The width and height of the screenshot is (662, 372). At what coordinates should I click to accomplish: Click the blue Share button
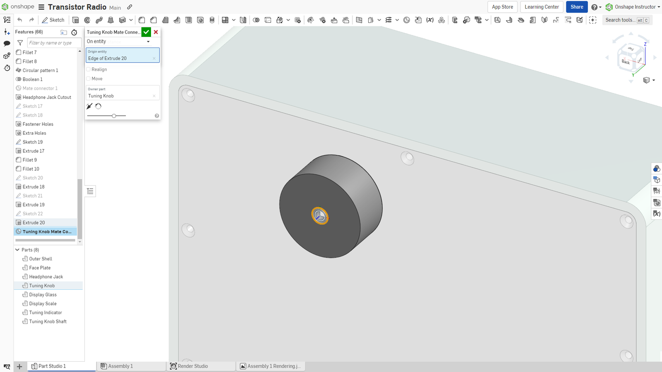coord(576,7)
